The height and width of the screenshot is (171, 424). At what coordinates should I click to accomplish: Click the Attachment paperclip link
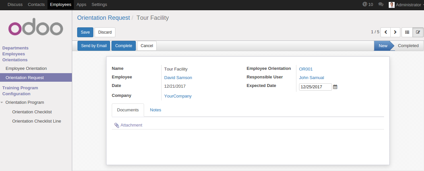[x=128, y=125]
